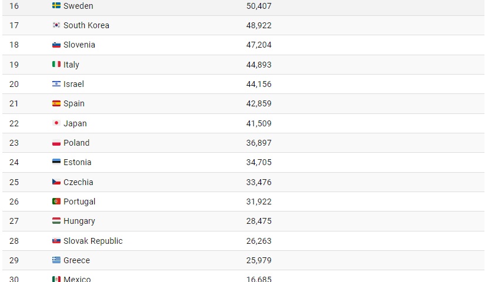The width and height of the screenshot is (488, 282).
Task: Select the Mexico country name
Action: [x=77, y=278]
